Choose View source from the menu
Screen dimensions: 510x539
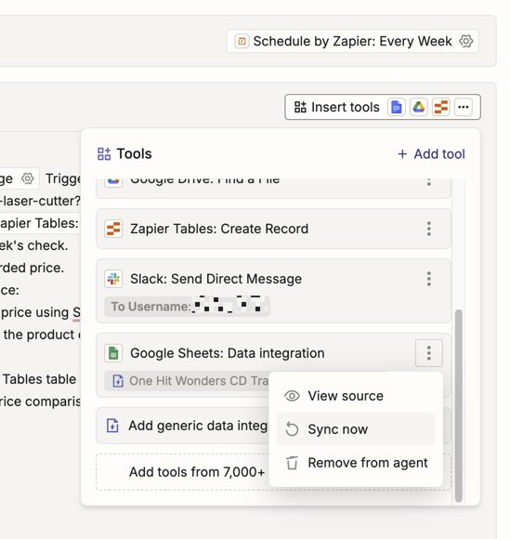356,396
